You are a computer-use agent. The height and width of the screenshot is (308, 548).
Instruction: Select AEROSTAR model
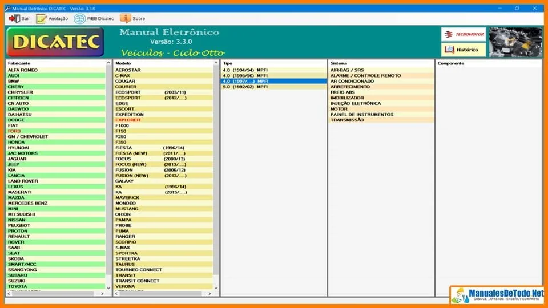[x=164, y=70]
